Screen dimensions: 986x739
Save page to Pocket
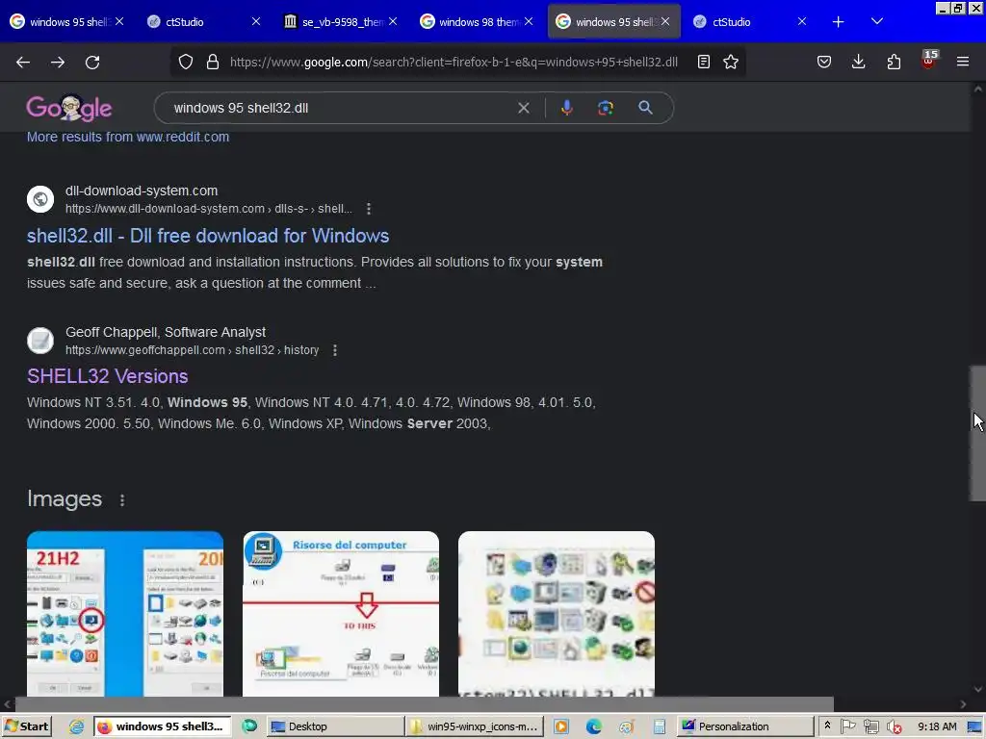824,62
